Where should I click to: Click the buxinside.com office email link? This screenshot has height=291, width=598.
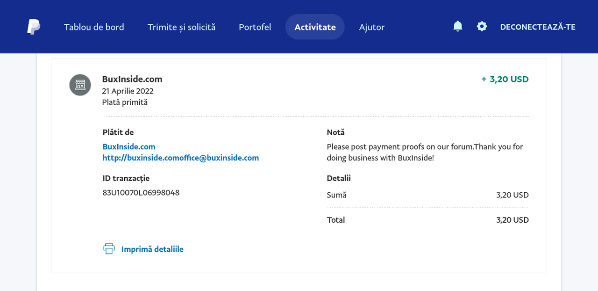[x=181, y=158]
